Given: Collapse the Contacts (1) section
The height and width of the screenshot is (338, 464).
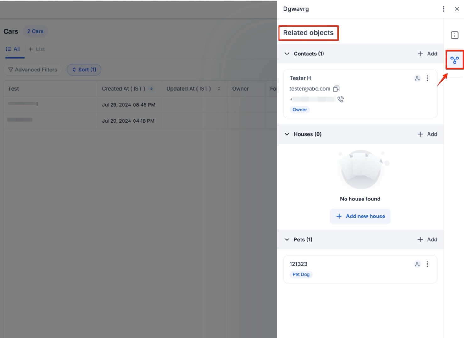Looking at the screenshot, I should 287,54.
